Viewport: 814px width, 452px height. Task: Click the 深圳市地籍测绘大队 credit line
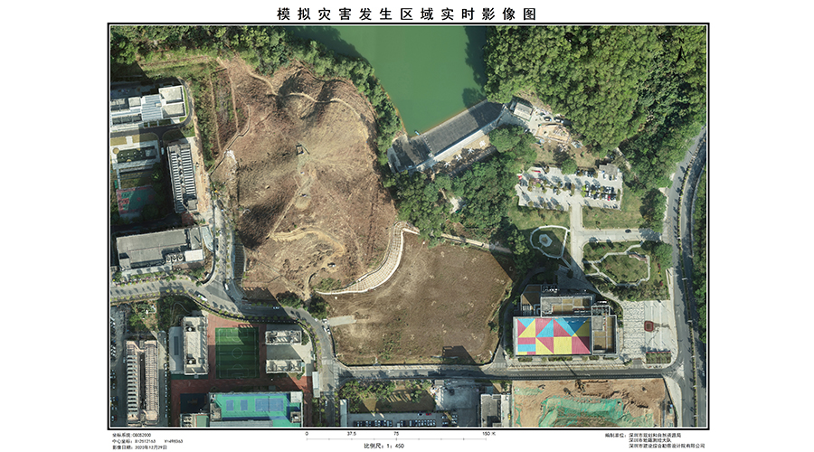[650, 440]
